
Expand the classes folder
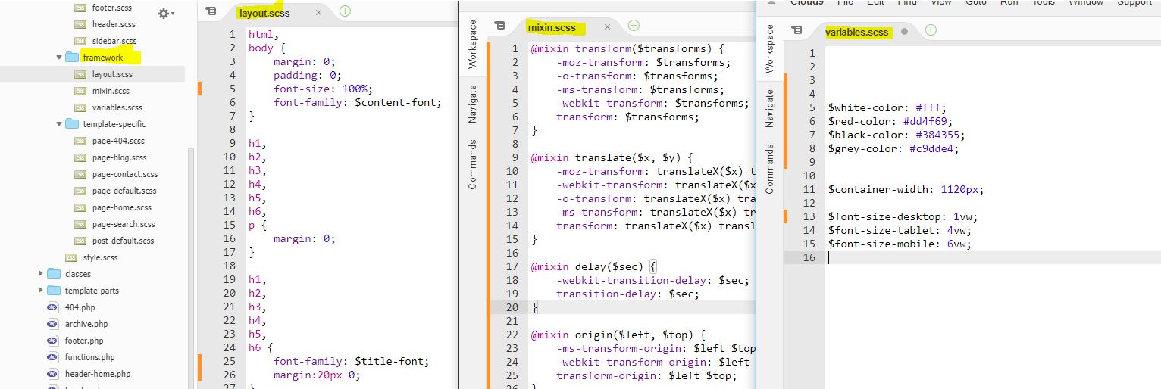[41, 274]
